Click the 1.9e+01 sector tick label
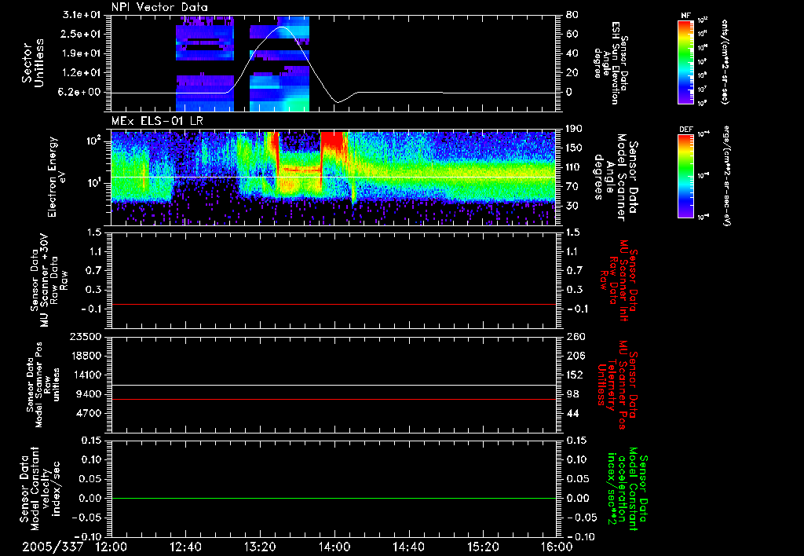This screenshot has width=804, height=556. 83,53
